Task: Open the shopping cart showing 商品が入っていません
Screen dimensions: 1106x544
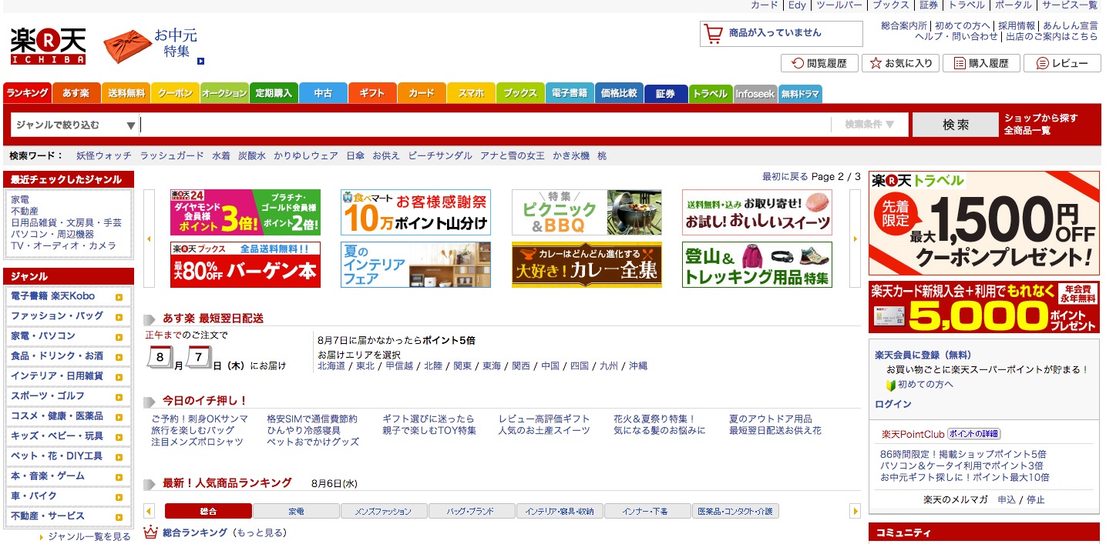Action: pos(780,34)
